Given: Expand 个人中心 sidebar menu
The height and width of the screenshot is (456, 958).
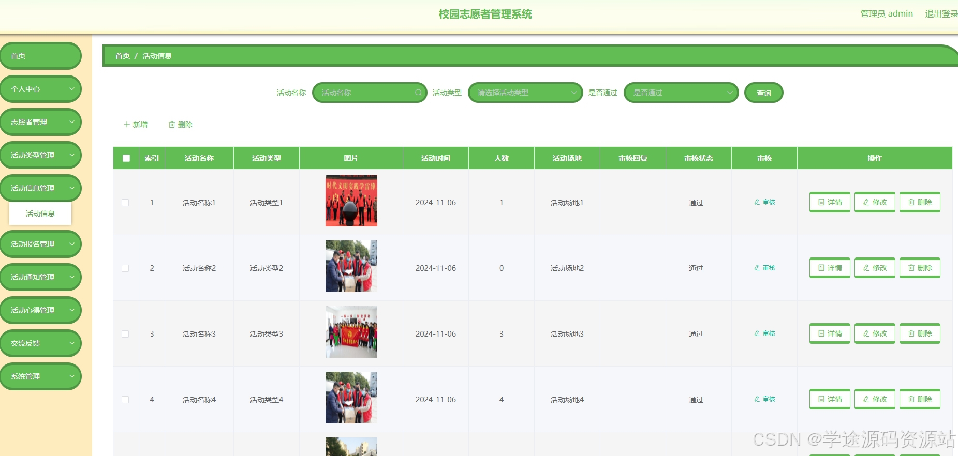Looking at the screenshot, I should click(41, 89).
